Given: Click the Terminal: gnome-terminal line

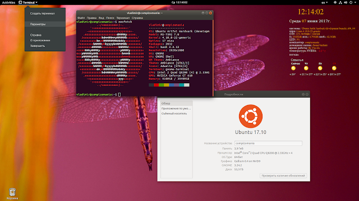Looking at the screenshot, I should click(169, 69).
